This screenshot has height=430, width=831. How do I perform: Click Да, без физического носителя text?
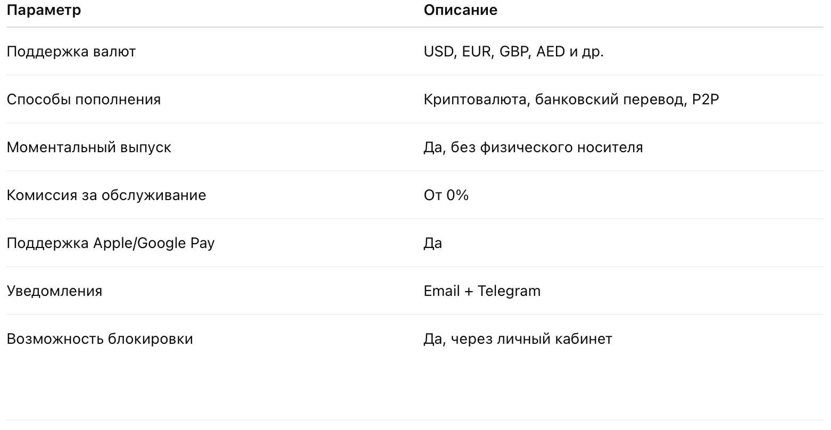[x=533, y=147]
